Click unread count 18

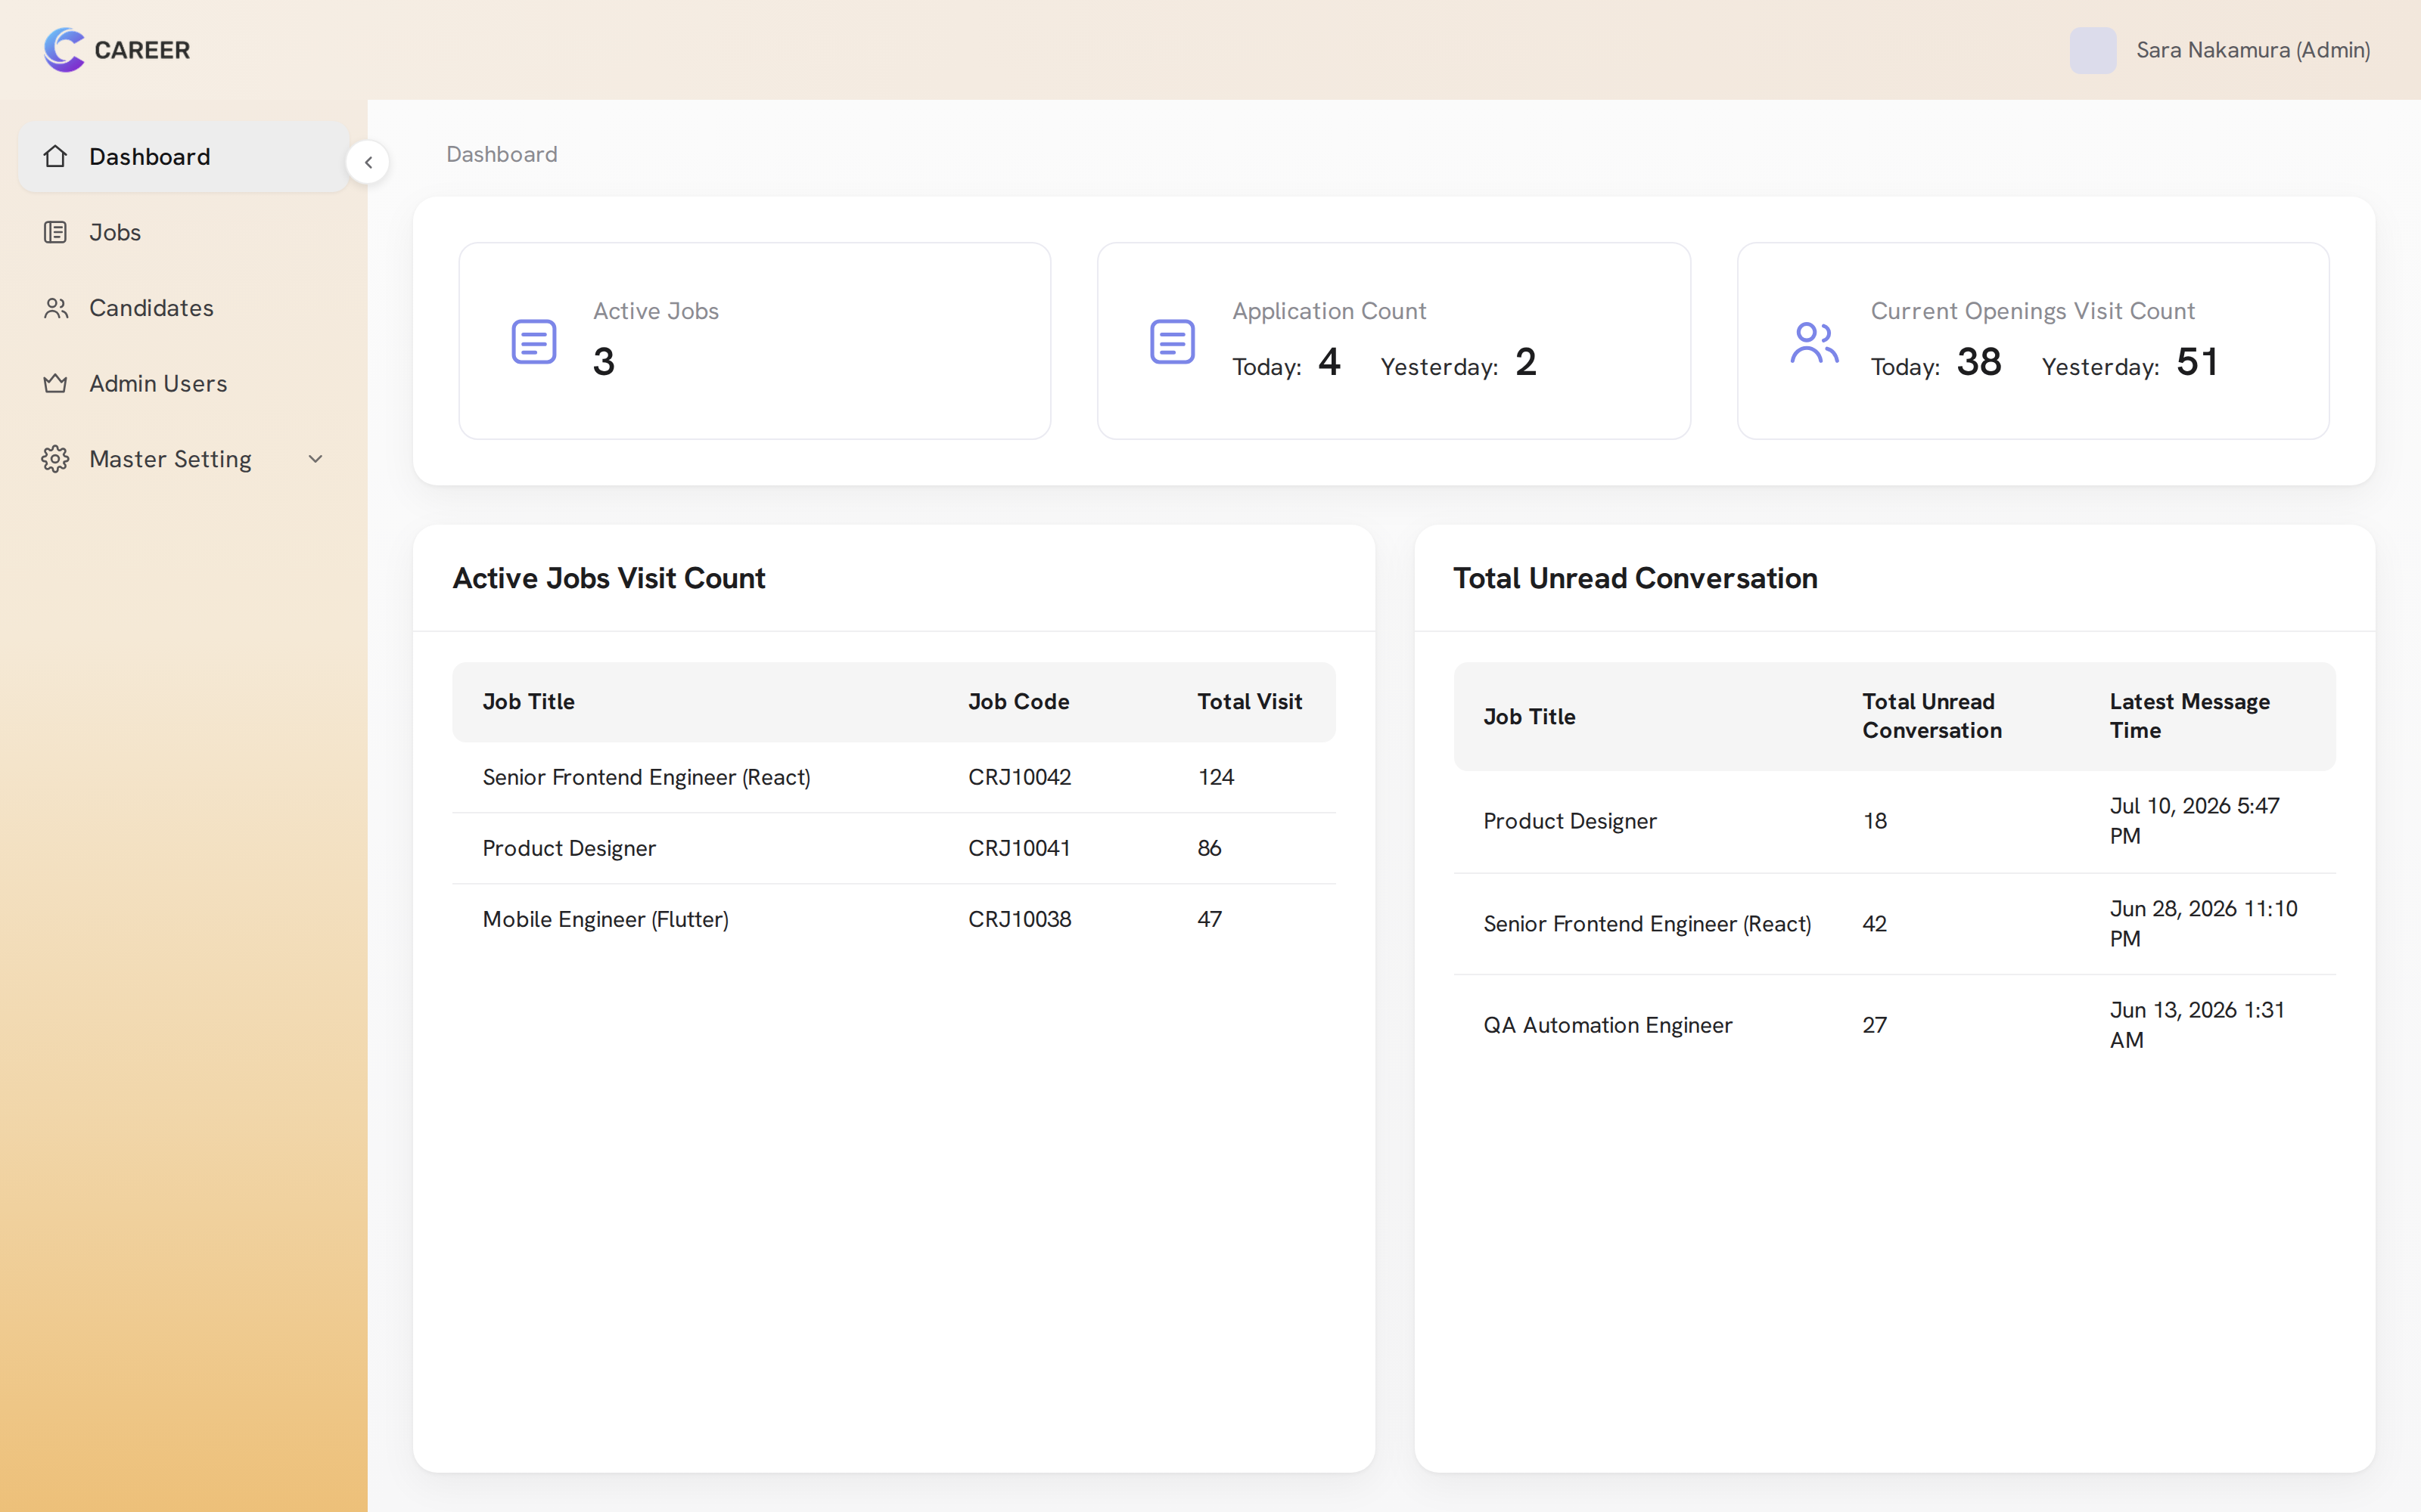(x=1874, y=821)
